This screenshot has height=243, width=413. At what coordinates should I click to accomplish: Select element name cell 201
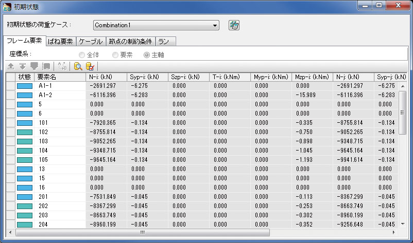click(x=60, y=197)
